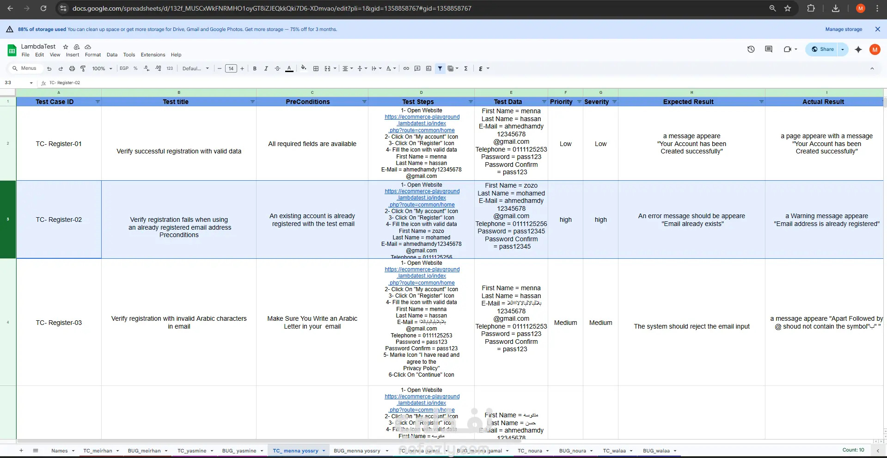The width and height of the screenshot is (887, 458).
Task: Open ecommerce-playground link in TC-Register-01 steps
Action: pos(422,123)
